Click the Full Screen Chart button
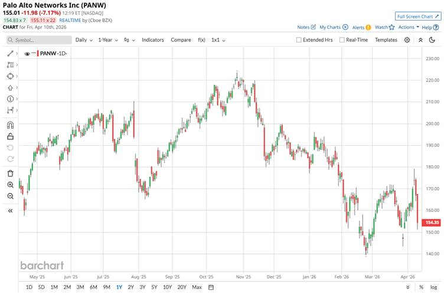Image resolution: width=444 pixels, height=295 pixels. [417, 17]
